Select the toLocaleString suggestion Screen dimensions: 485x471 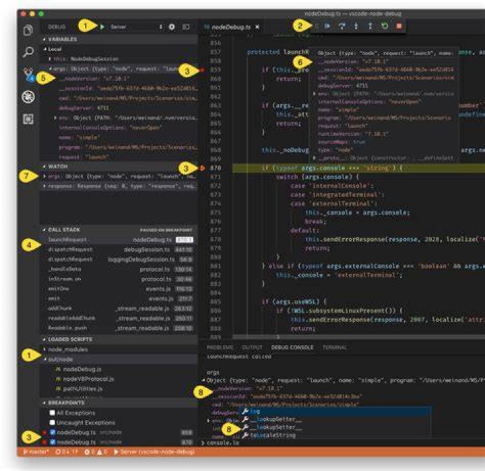[335, 435]
